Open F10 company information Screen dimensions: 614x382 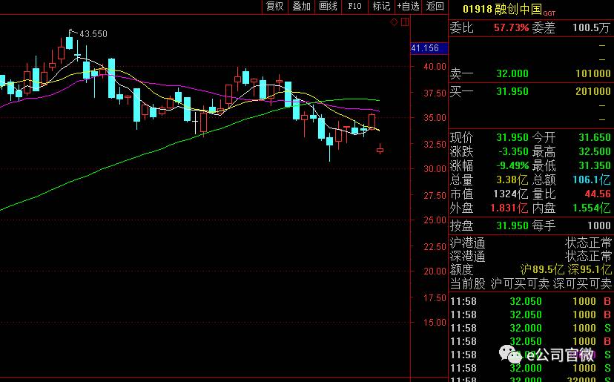coord(354,6)
